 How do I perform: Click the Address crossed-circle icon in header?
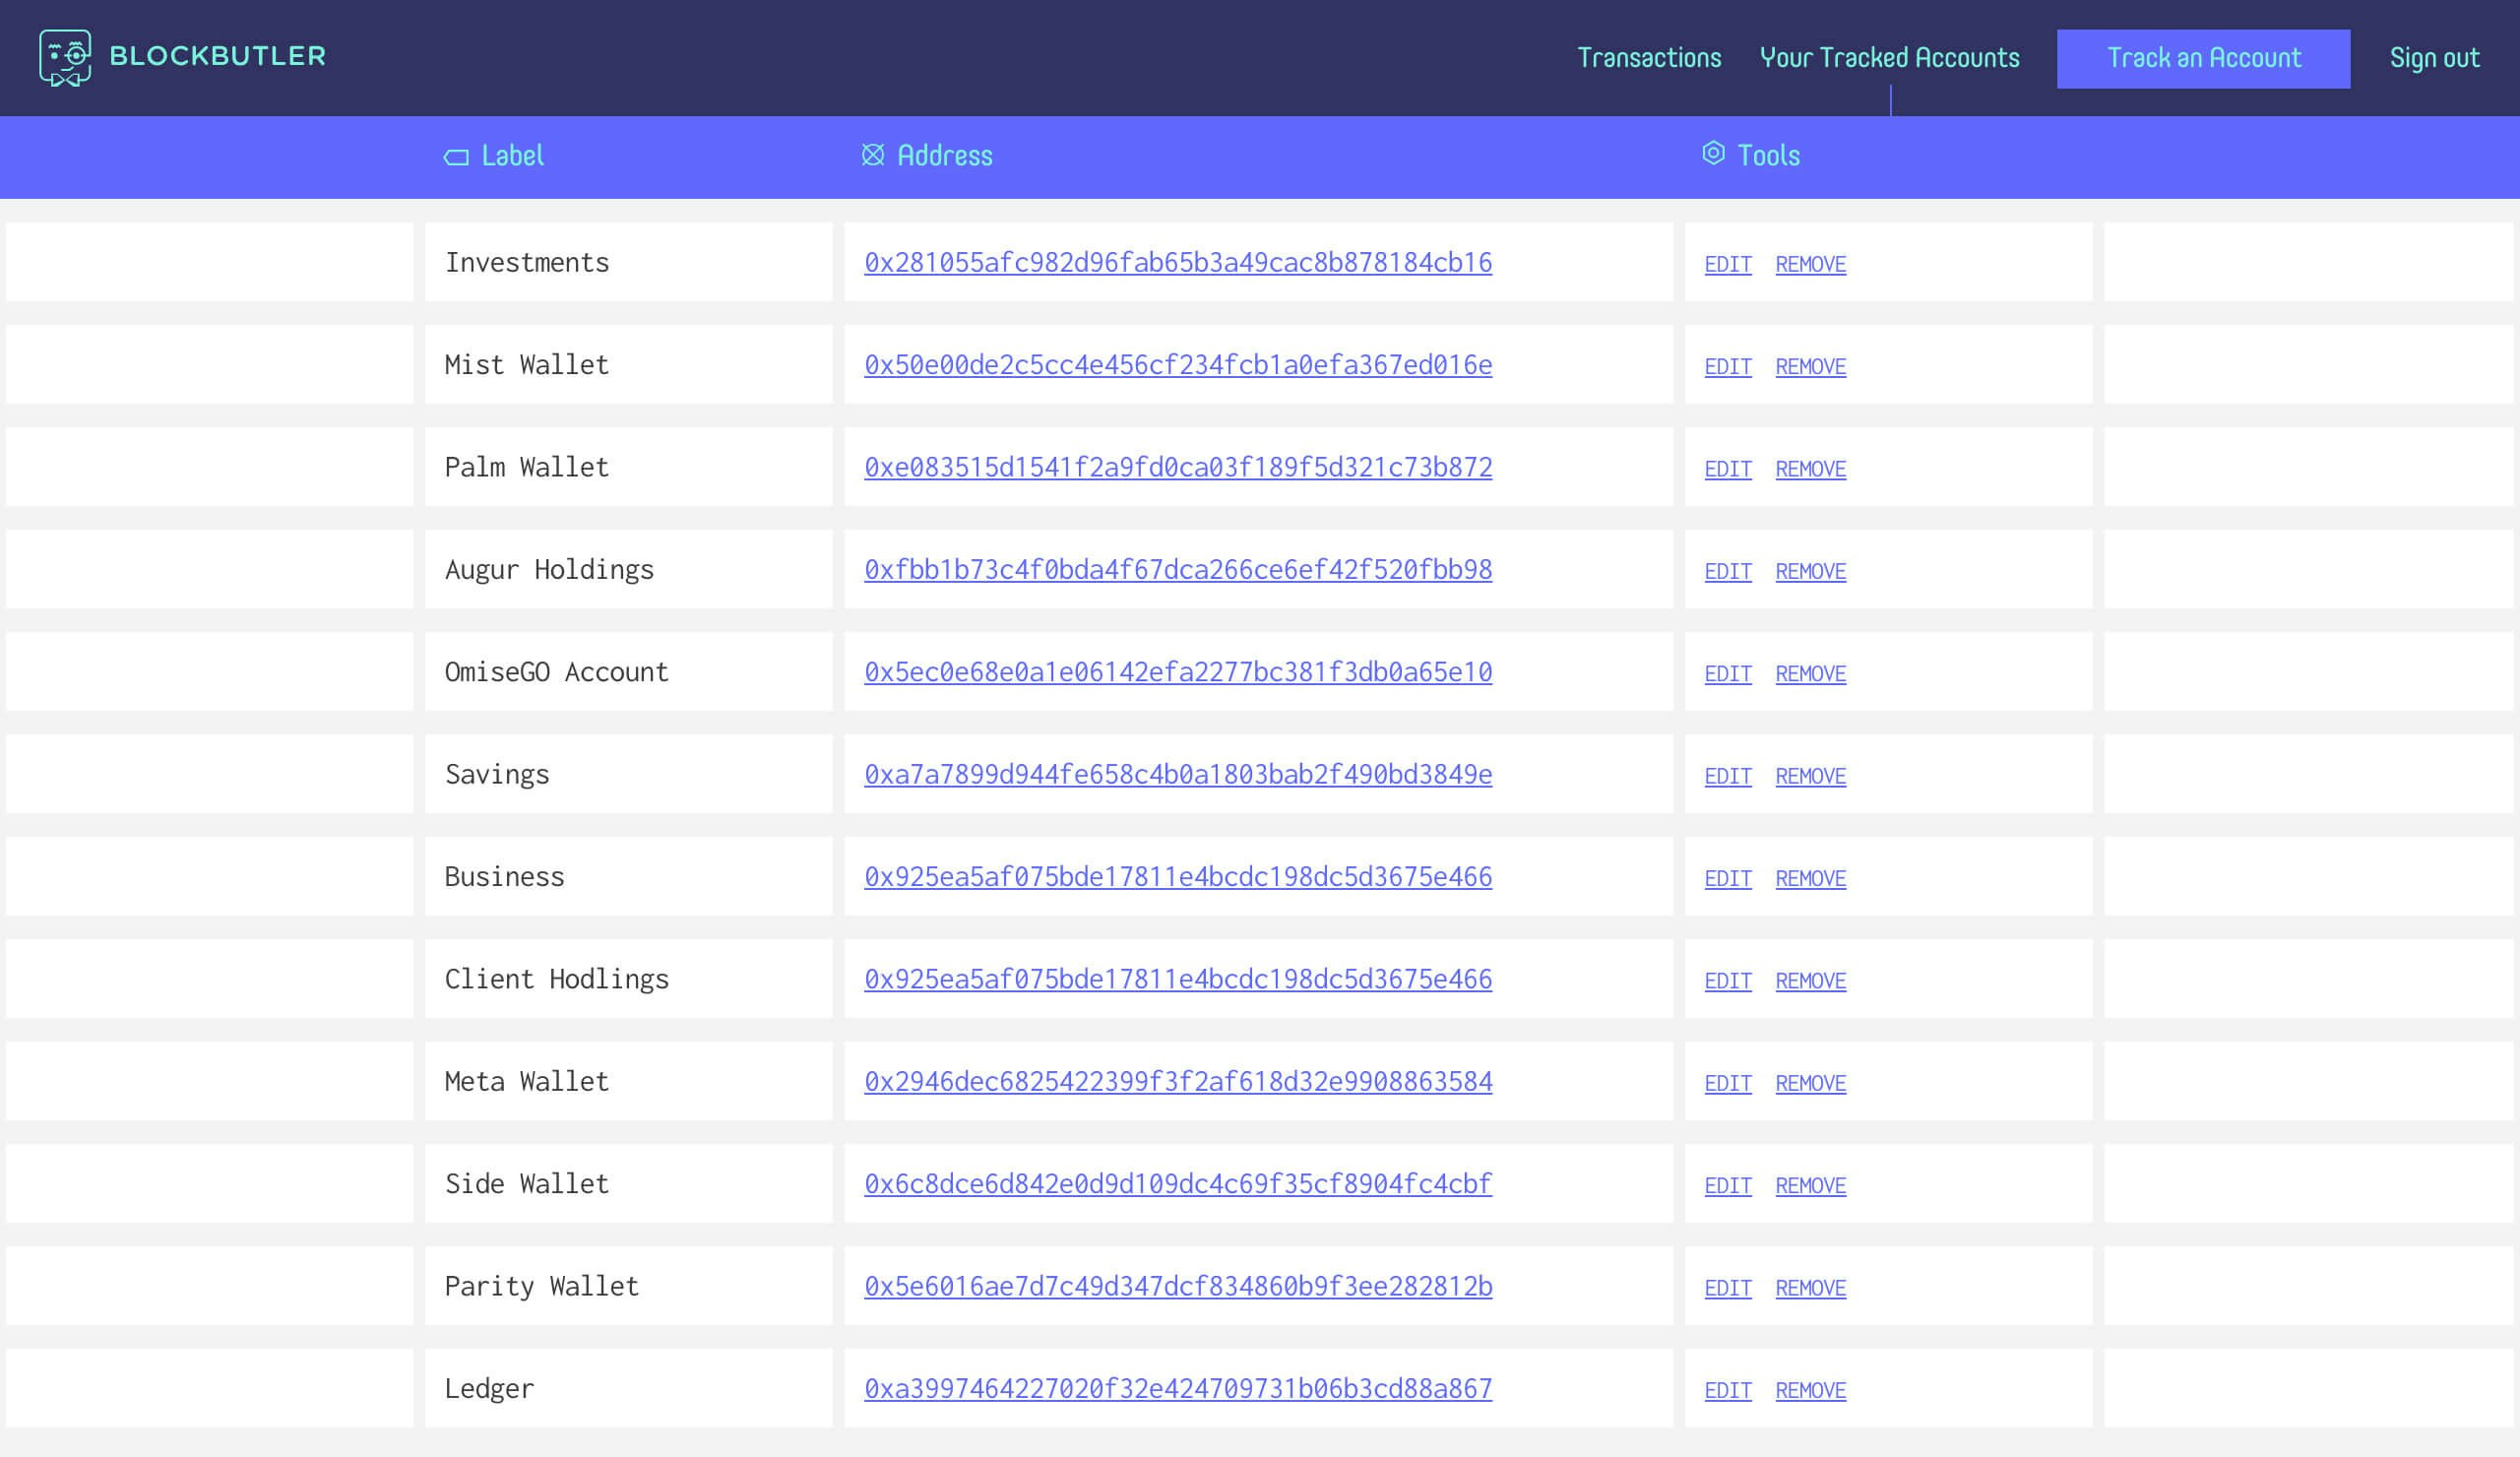click(x=873, y=155)
